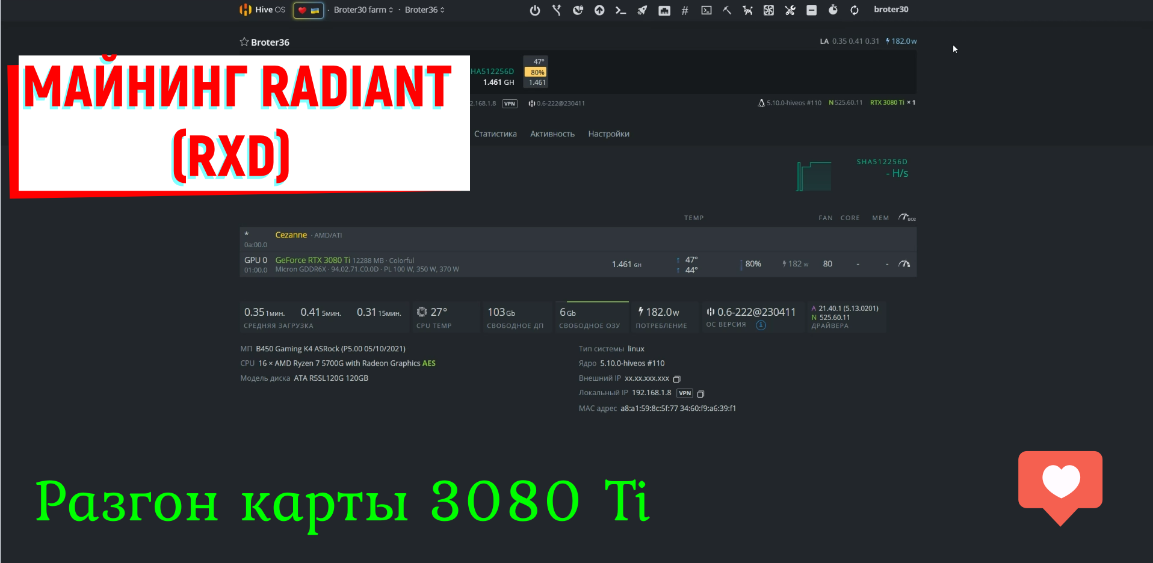The image size is (1153, 563).
Task: Click the AMD driver 21.40.1 (5.13.0201) text
Action: point(845,309)
